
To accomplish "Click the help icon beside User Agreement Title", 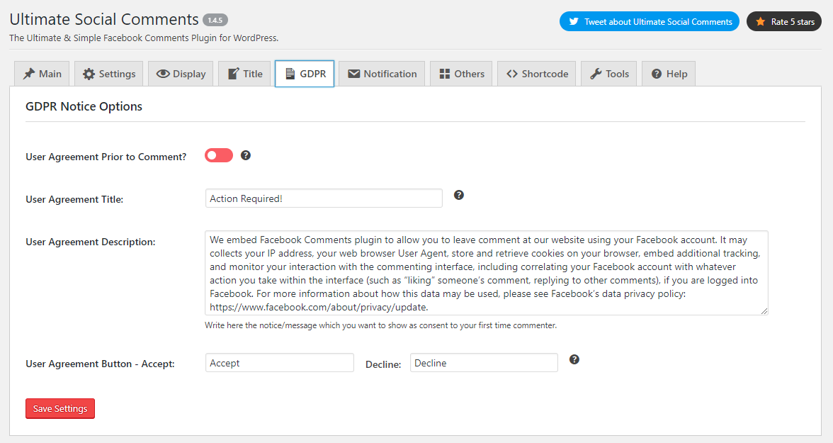I will (459, 195).
